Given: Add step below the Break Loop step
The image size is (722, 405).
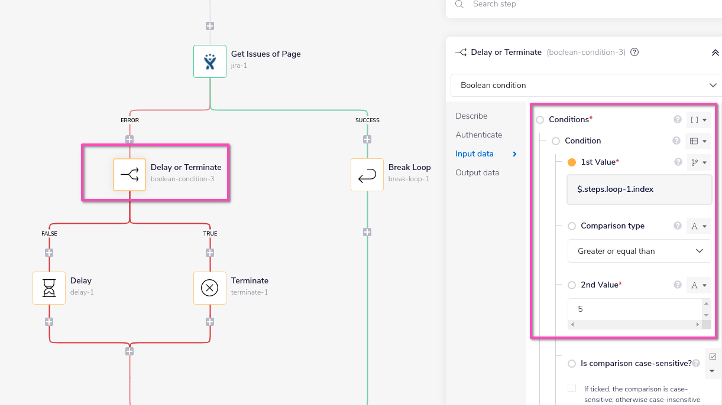Looking at the screenshot, I should pos(367,233).
